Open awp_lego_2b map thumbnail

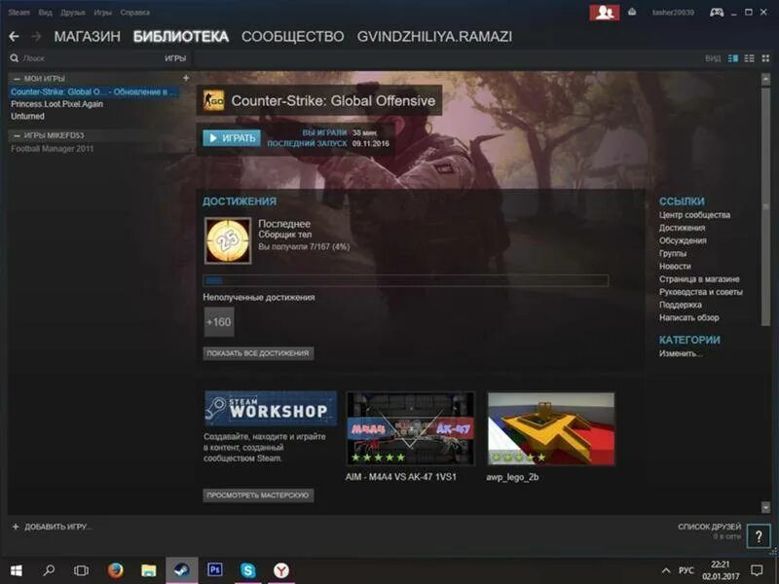pyautogui.click(x=551, y=428)
